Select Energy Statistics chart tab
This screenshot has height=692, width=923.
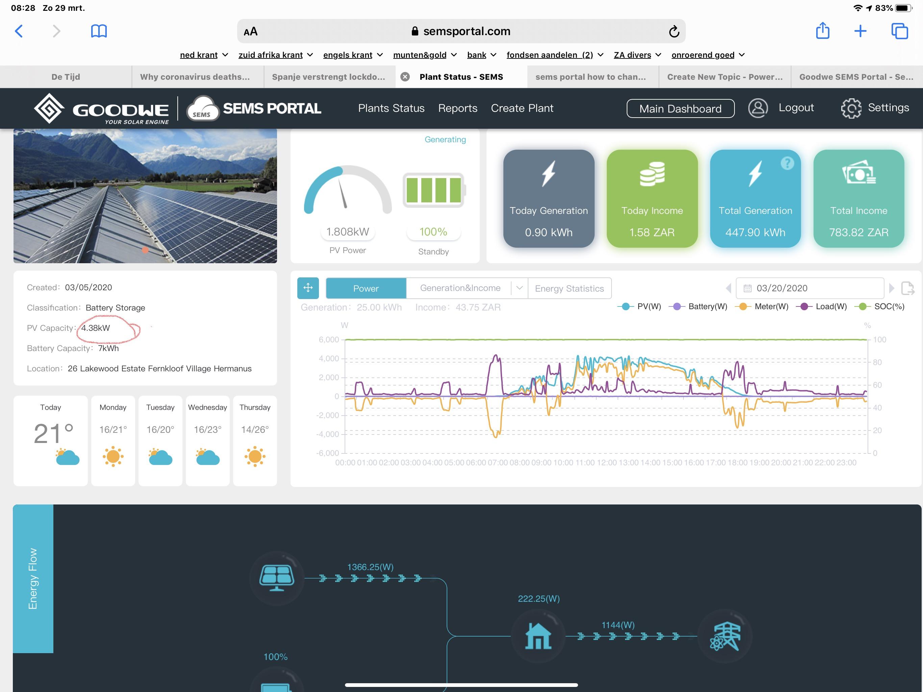click(x=570, y=289)
